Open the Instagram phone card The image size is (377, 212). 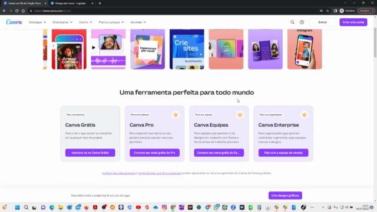pos(305,49)
